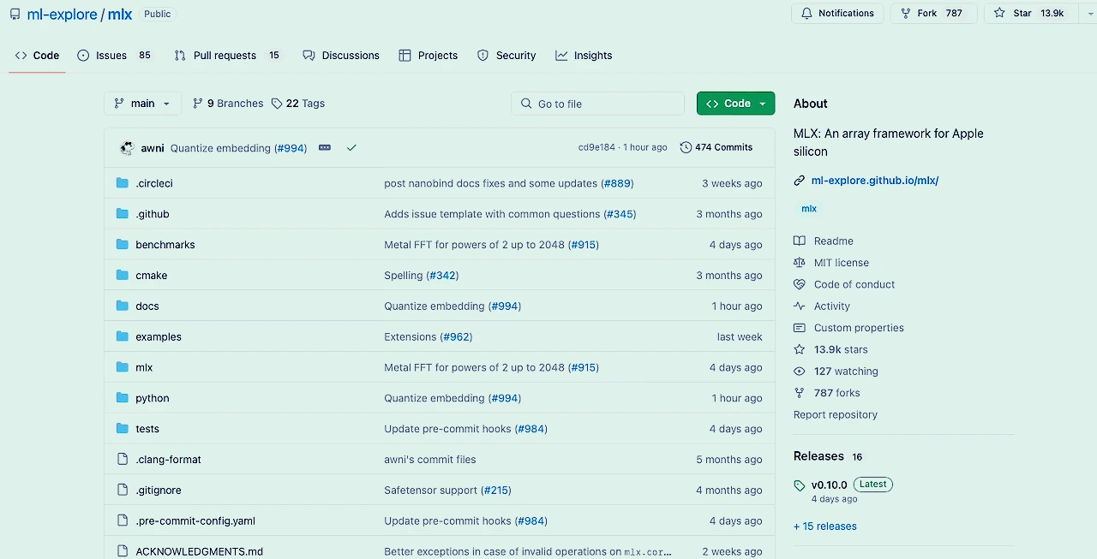Click the .clang-format file icon
Screen dimensions: 1097x559
click(x=123, y=460)
